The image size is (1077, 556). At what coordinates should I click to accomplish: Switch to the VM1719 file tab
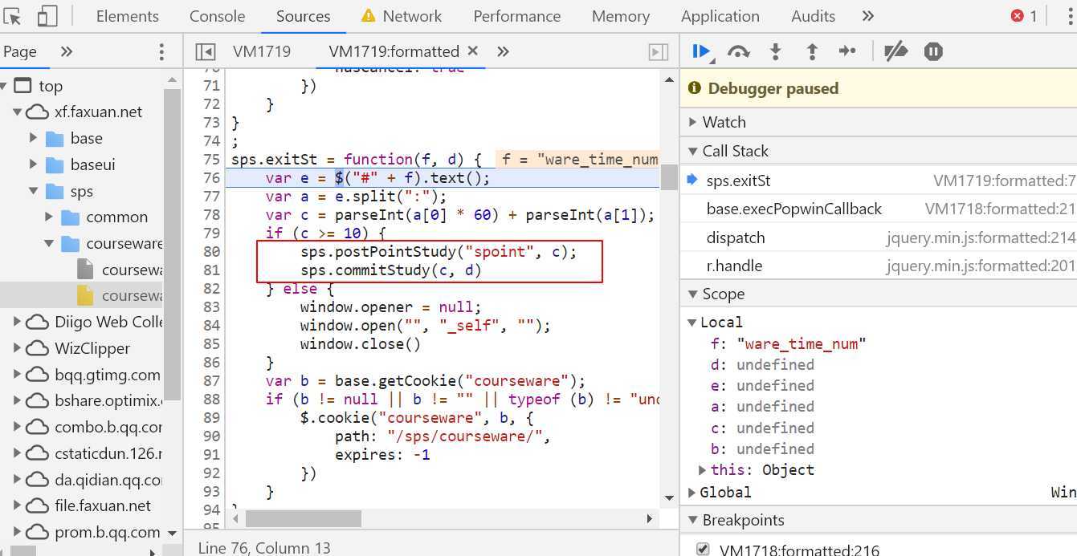[262, 51]
